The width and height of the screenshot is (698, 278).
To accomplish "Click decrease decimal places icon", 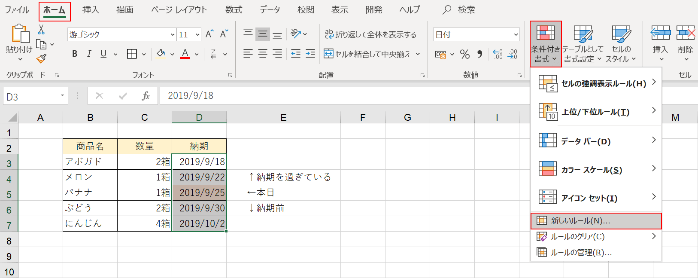I will 513,54.
